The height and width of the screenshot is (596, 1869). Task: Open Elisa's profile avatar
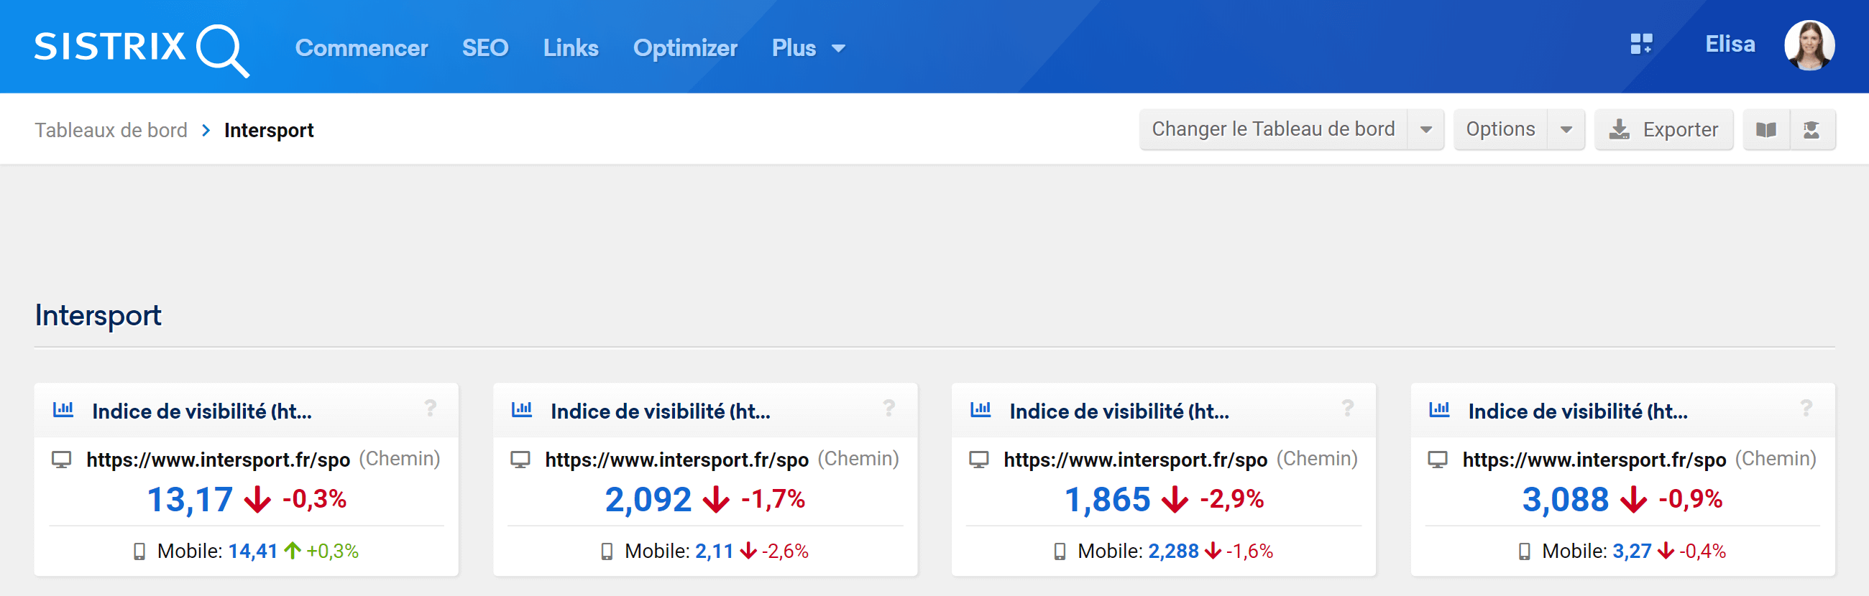click(1809, 45)
